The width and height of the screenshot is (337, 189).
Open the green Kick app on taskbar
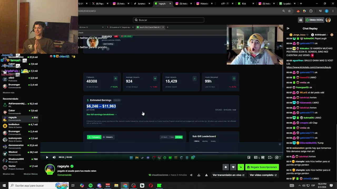(x=159, y=186)
